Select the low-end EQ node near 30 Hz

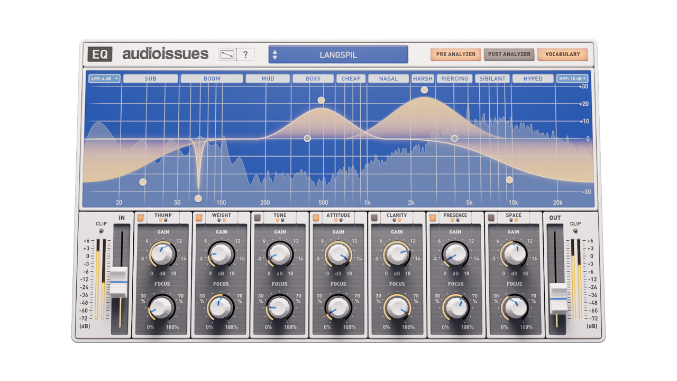click(142, 182)
